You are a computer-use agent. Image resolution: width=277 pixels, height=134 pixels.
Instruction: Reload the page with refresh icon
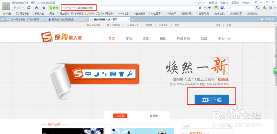[x=29, y=7]
